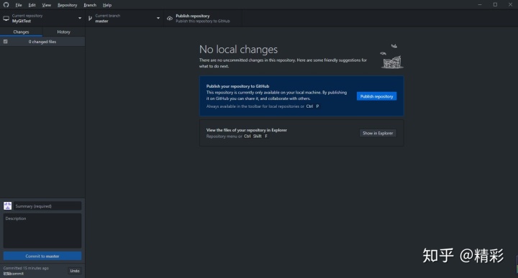Click Publish your repository to GitHub heading
This screenshot has height=278, width=518.
(x=237, y=86)
